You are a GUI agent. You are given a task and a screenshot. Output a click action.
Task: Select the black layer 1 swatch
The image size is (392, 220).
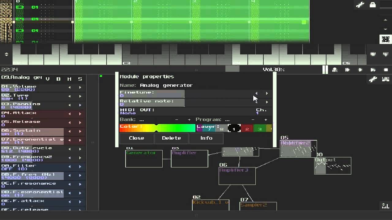coord(234,129)
